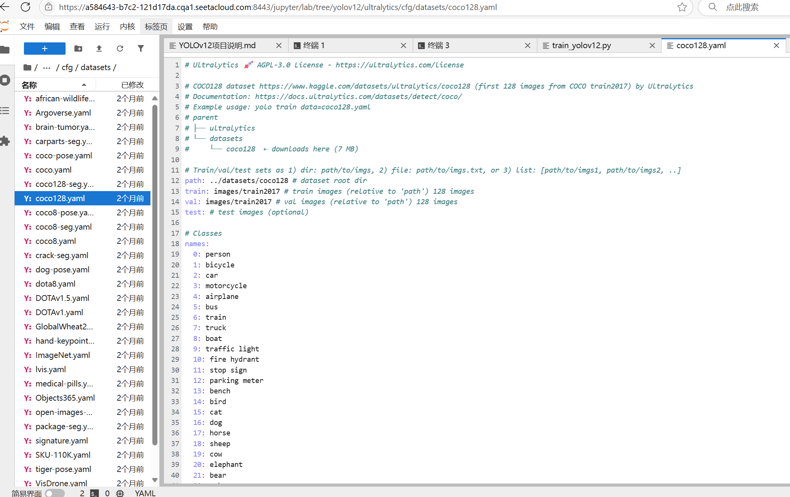Click the upload files icon
This screenshot has width=790, height=497.
tap(99, 49)
